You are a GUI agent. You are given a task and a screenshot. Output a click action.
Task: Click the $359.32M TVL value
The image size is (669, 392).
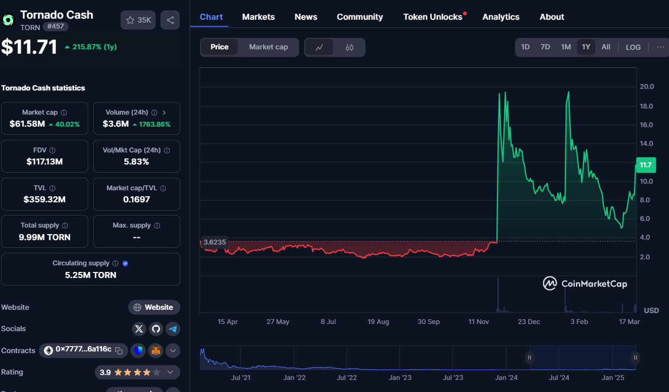(x=44, y=199)
